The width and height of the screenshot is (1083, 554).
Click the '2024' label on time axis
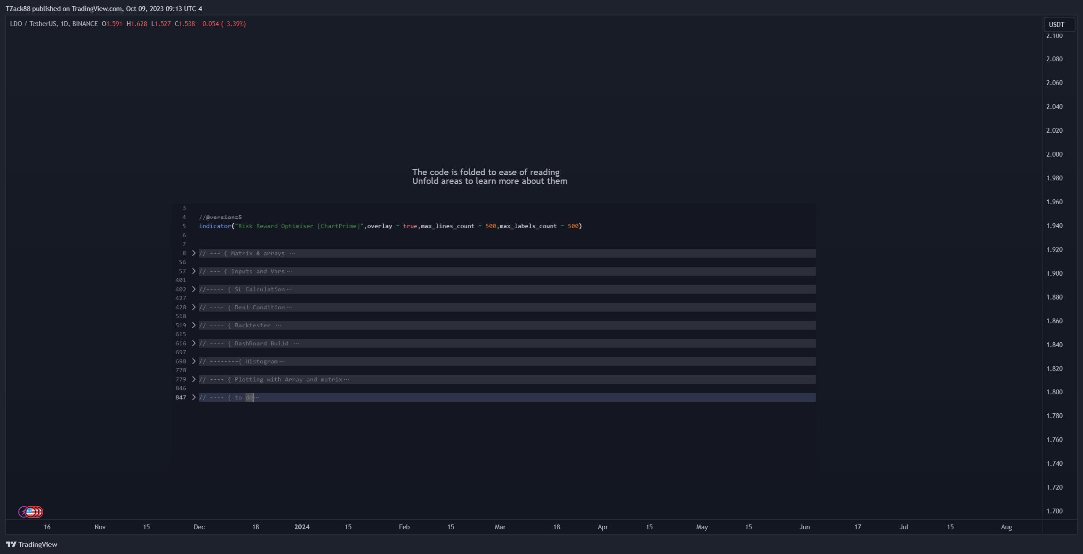click(302, 527)
